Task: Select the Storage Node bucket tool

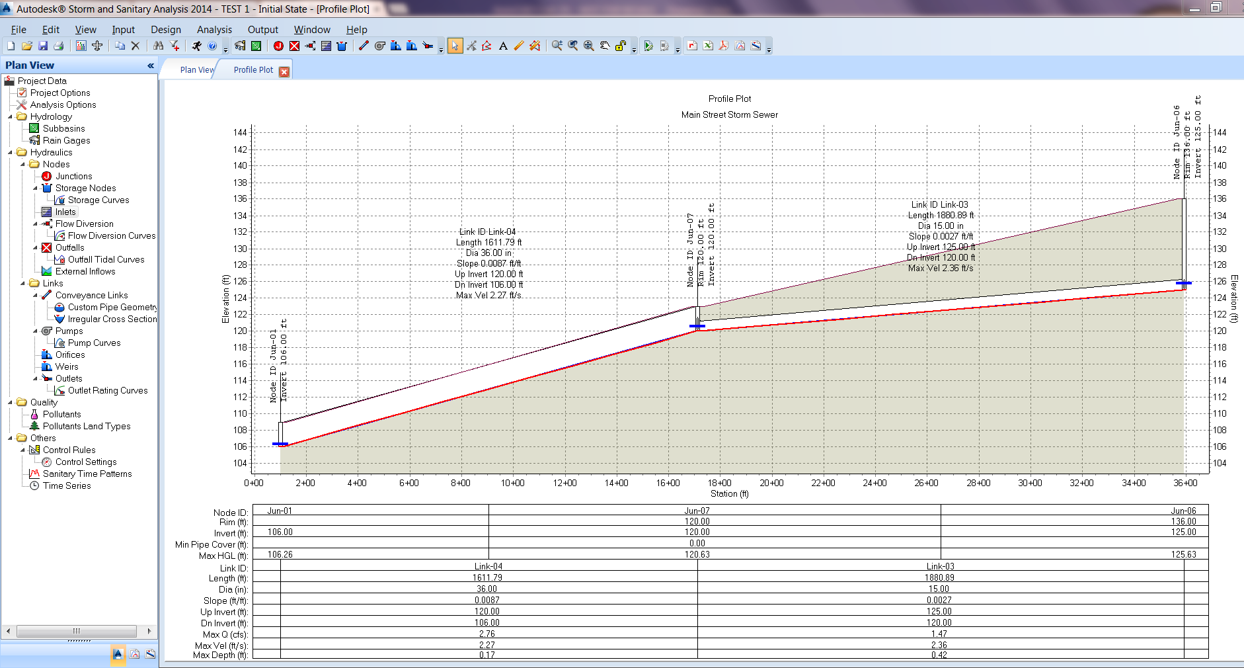Action: click(x=343, y=46)
